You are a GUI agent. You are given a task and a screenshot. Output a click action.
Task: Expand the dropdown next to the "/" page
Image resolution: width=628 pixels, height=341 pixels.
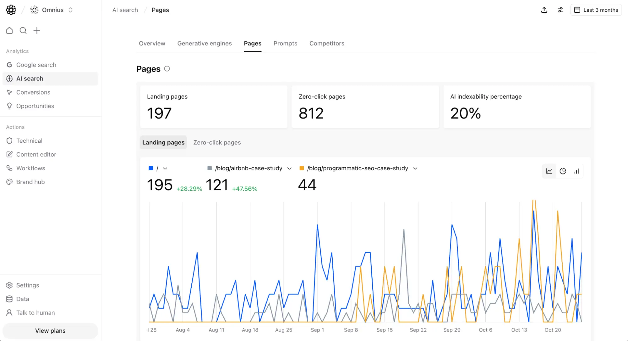(165, 168)
